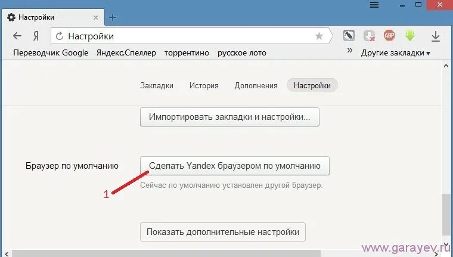Screen dimensions: 453x257
Task: Open the browser hamburger menu
Action: (374, 5)
